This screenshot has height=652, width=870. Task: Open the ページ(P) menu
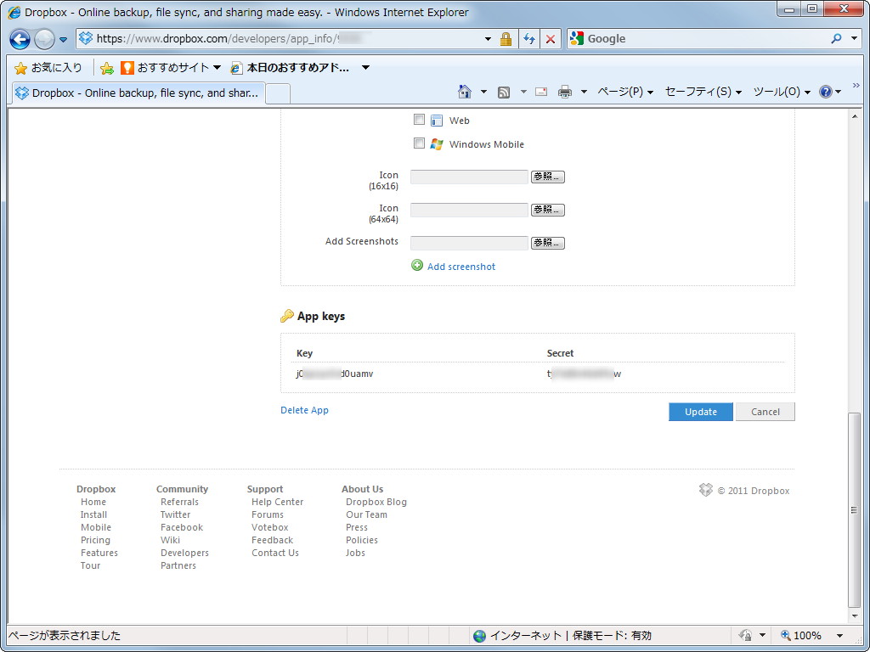(625, 92)
